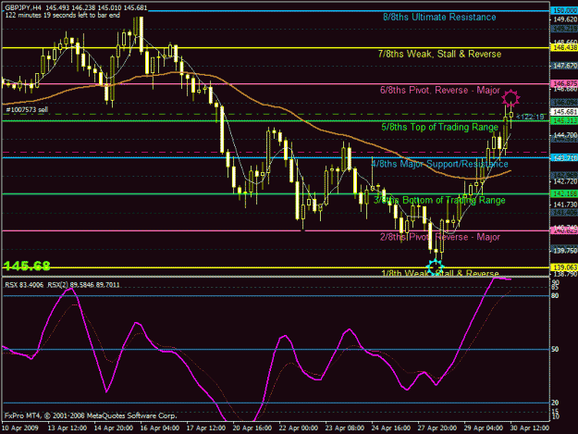Click the 30 Apr 12:00 time label

(530, 428)
